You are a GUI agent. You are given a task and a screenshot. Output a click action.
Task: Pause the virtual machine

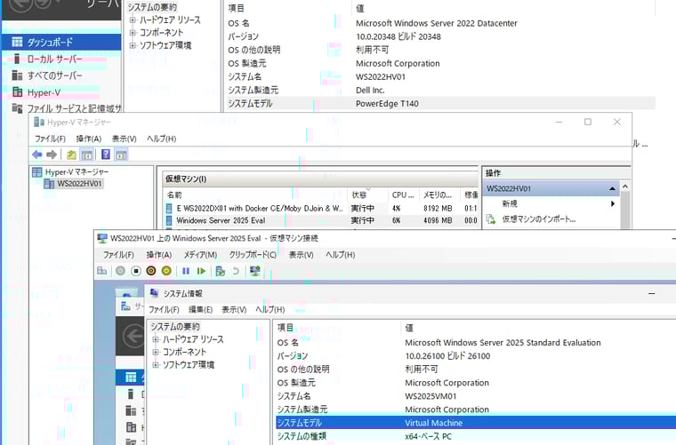(186, 271)
